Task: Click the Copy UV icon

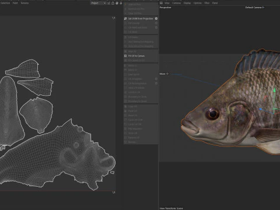Action: [x=125, y=107]
